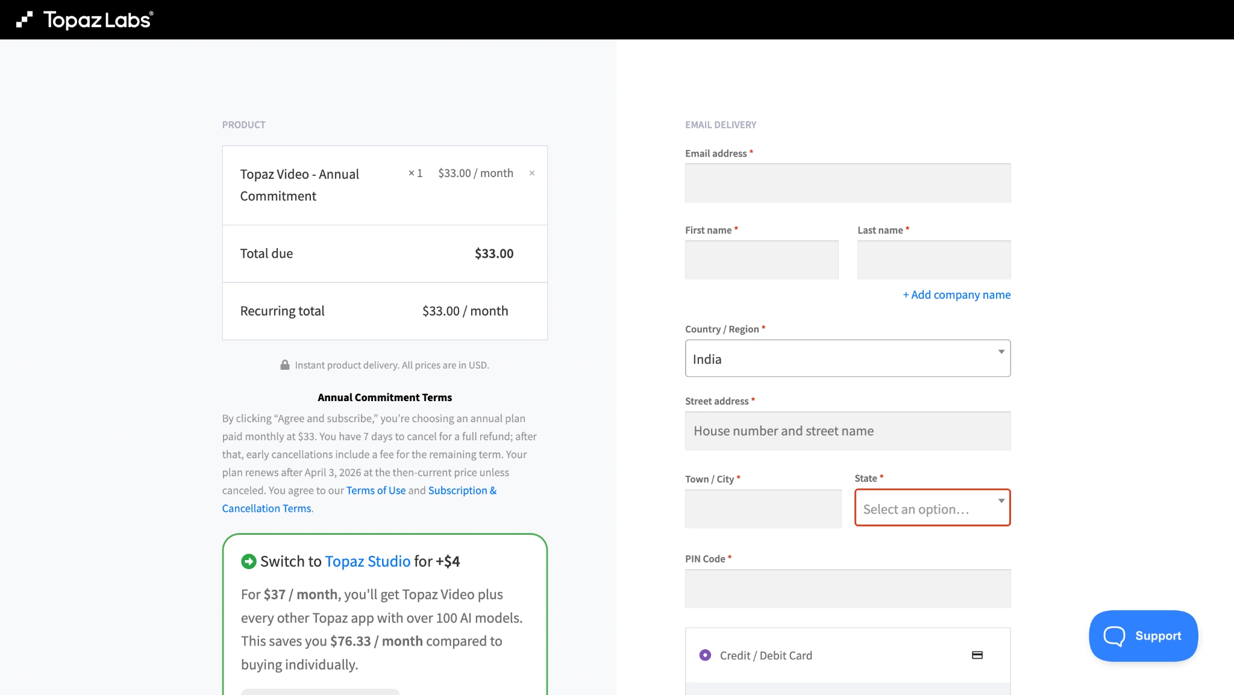Viewport: 1234px width, 695px height.
Task: Click the green arrow icon in Switch banner
Action: click(248, 561)
